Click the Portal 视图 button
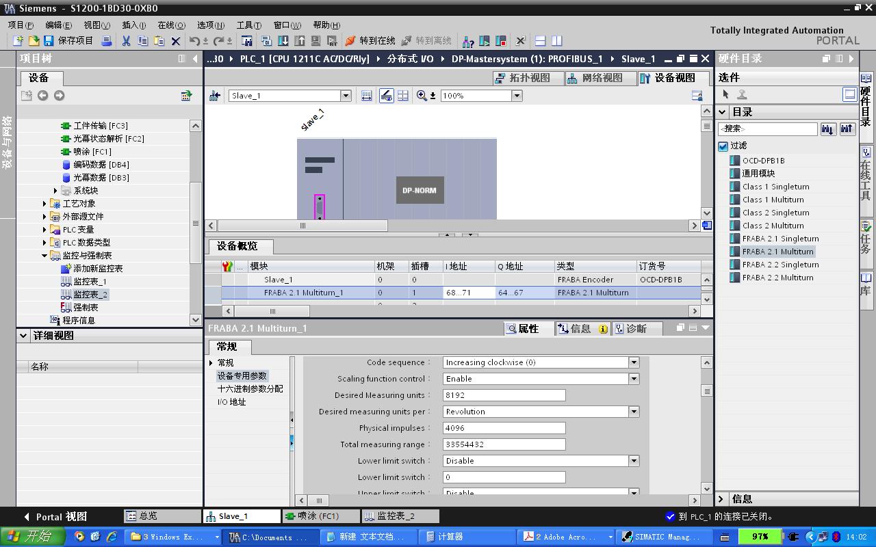This screenshot has width=876, height=547. pos(55,517)
